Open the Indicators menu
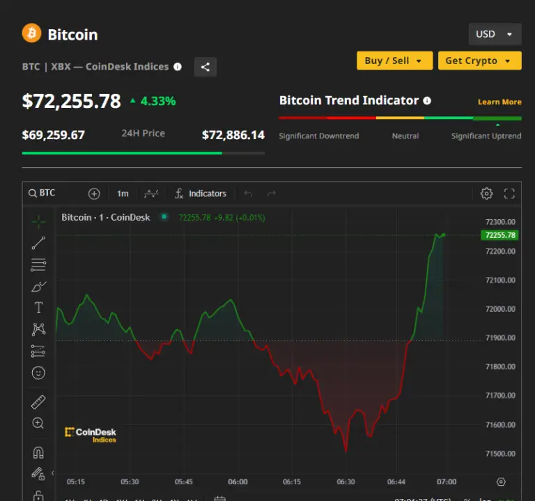Screen dimensions: 535x501 coord(201,193)
